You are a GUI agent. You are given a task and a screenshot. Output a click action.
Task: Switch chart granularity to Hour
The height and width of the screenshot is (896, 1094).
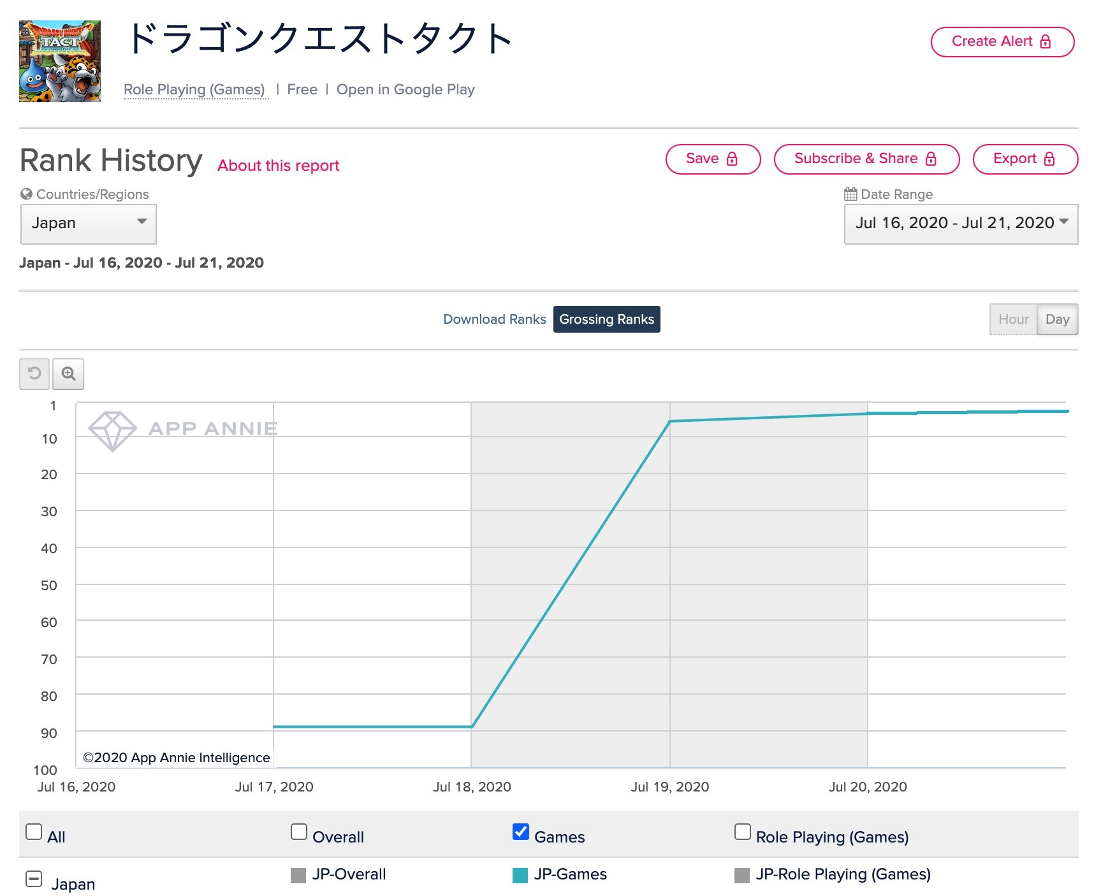click(1014, 319)
